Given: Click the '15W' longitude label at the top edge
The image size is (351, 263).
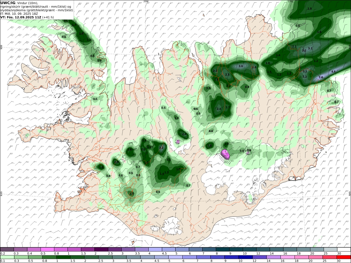Looking at the screenshot, I should click(290, 1).
